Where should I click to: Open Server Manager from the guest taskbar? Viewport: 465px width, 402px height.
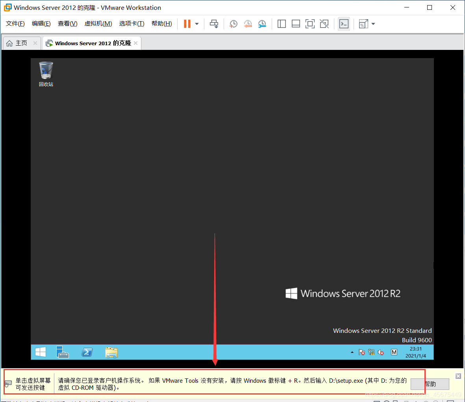pyautogui.click(x=63, y=352)
